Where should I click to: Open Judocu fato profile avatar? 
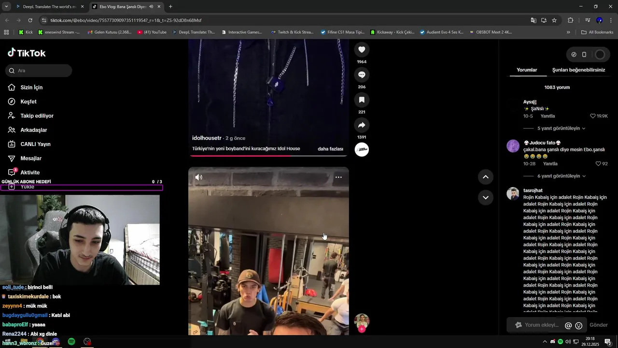pyautogui.click(x=513, y=146)
